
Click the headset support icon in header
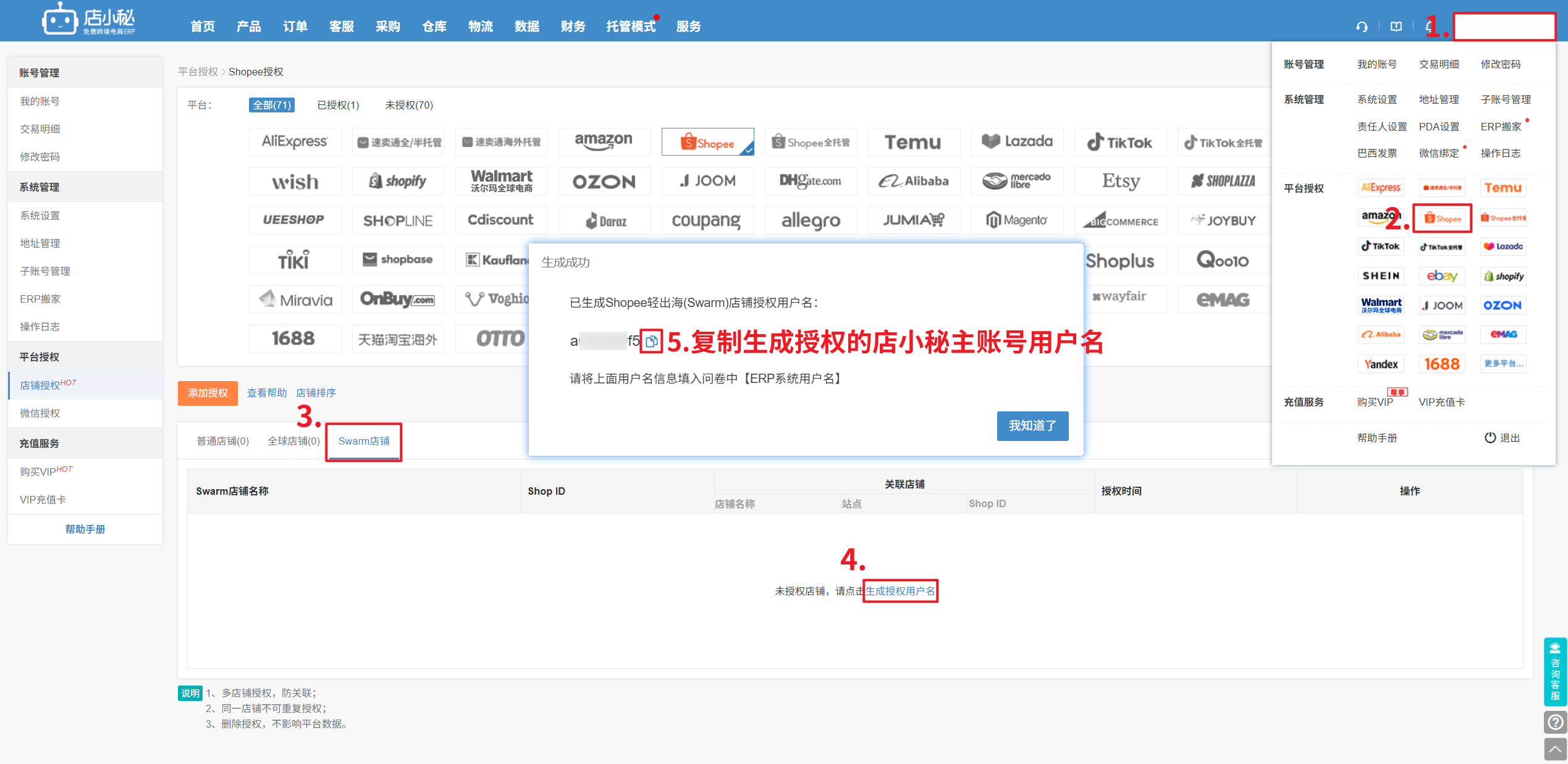1362,27
